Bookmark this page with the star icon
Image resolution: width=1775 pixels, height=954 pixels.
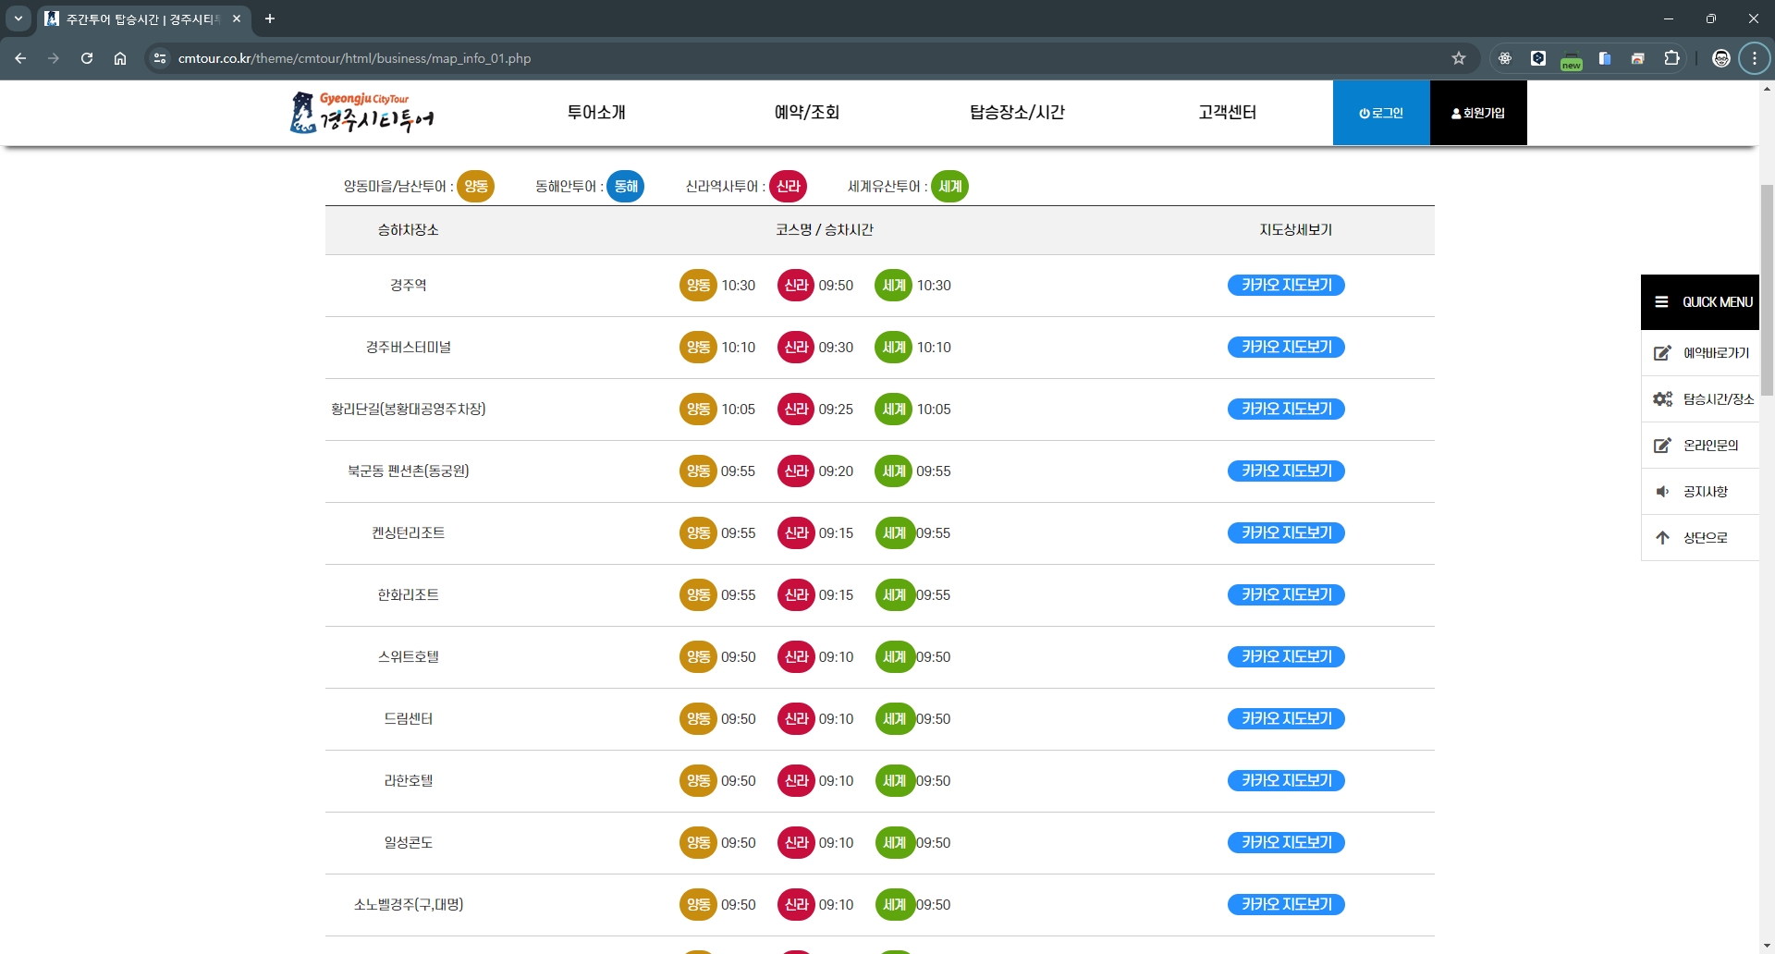click(x=1459, y=58)
